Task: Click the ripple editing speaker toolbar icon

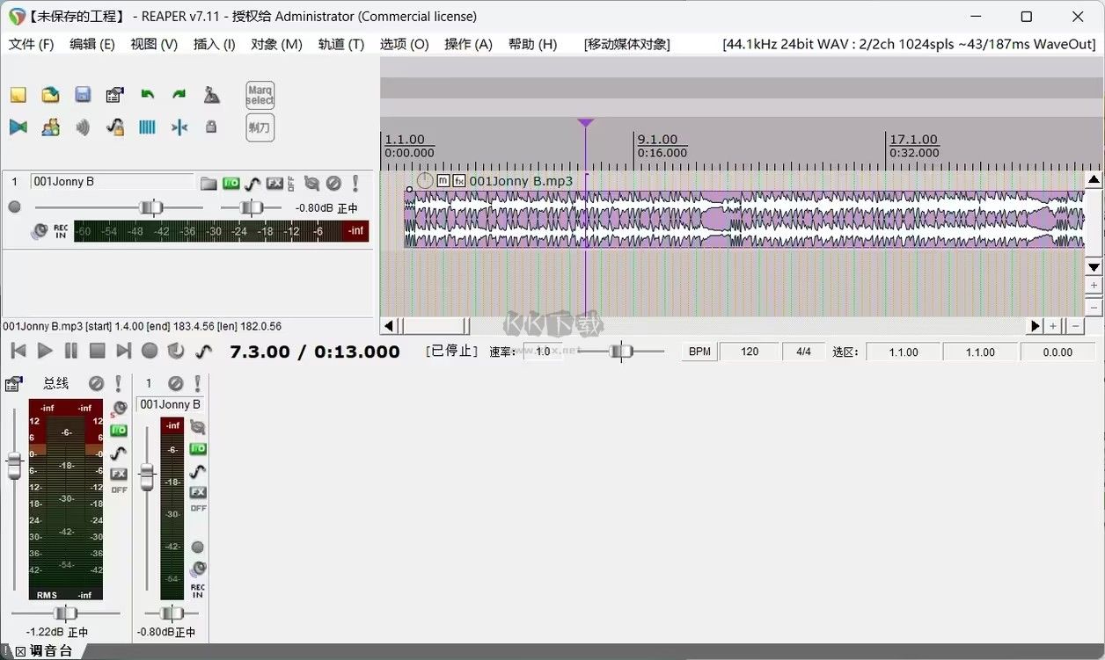Action: tap(83, 127)
